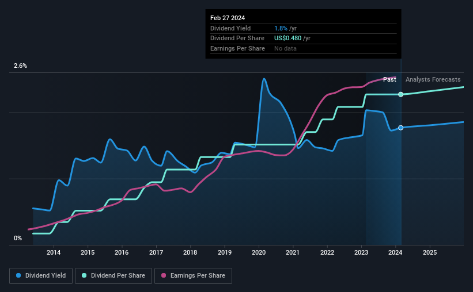Click the 2014 x-axis label

tap(54, 252)
